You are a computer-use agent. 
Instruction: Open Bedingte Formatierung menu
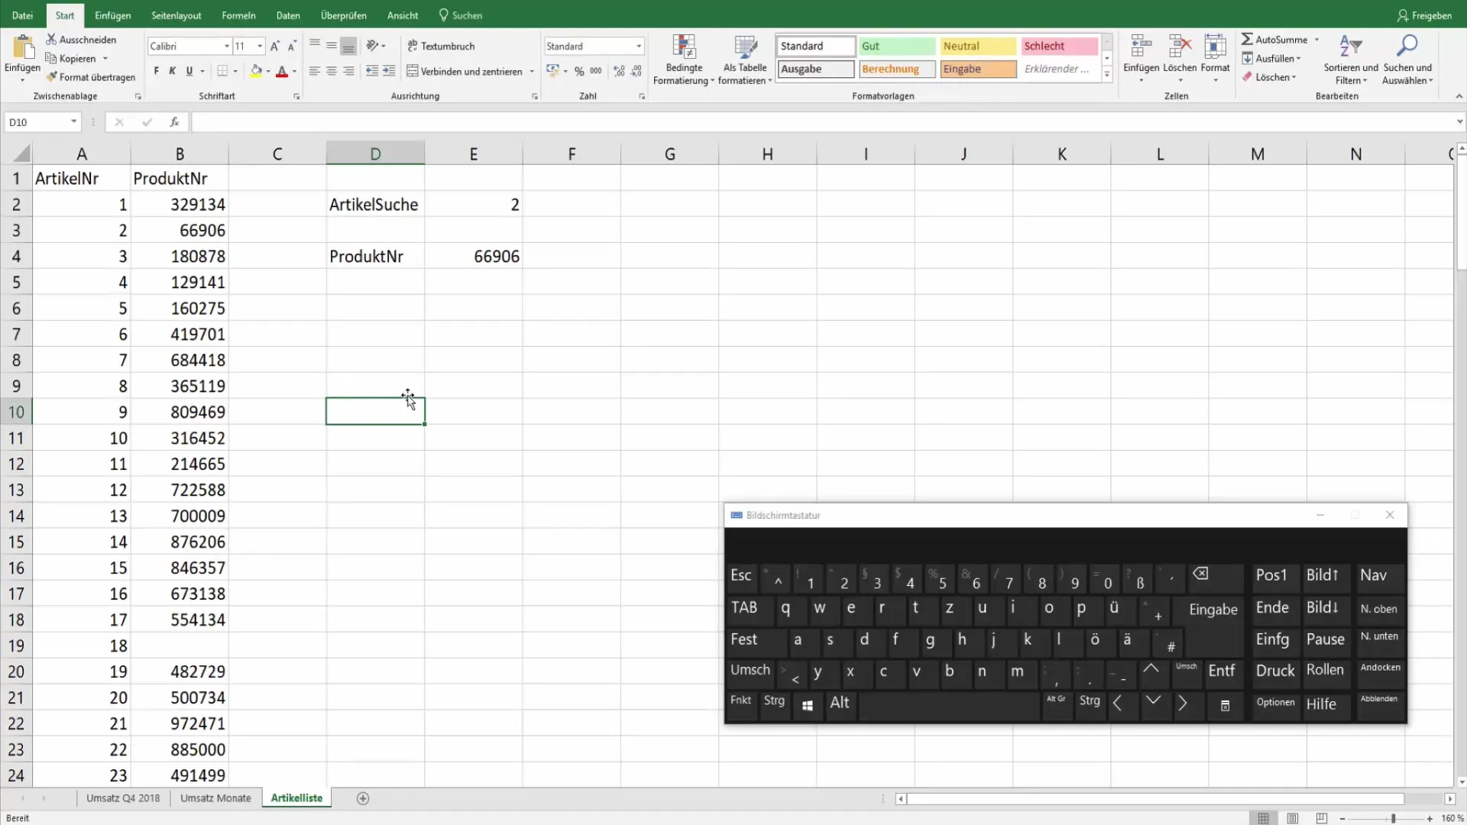click(x=684, y=60)
